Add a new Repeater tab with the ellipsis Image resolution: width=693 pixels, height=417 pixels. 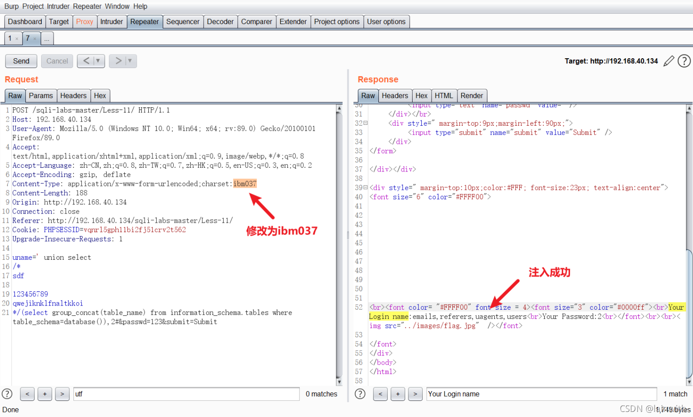point(47,39)
